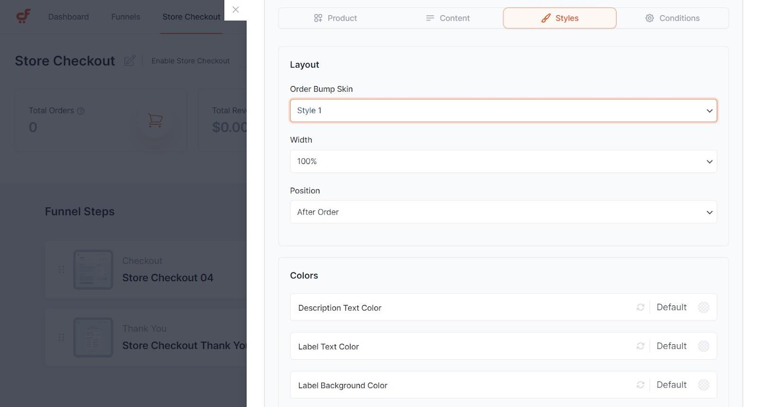Open the Width dropdown showing 100%
The image size is (757, 407).
pos(503,161)
